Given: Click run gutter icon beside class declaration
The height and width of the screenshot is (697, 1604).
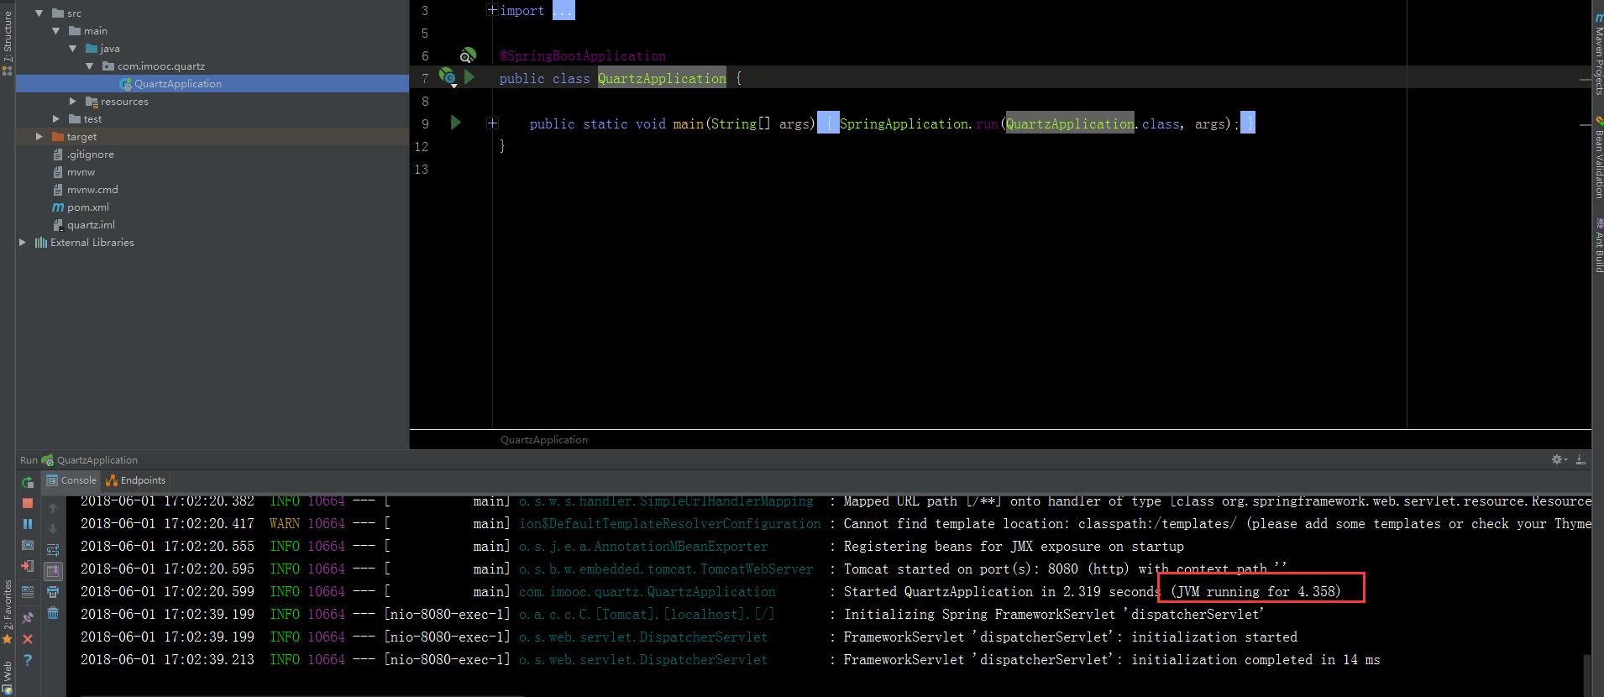Looking at the screenshot, I should (469, 77).
